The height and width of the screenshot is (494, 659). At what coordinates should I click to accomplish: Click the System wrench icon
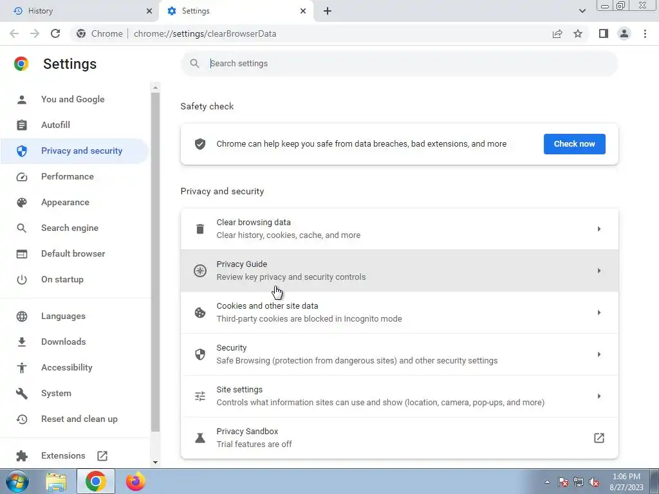tap(22, 393)
